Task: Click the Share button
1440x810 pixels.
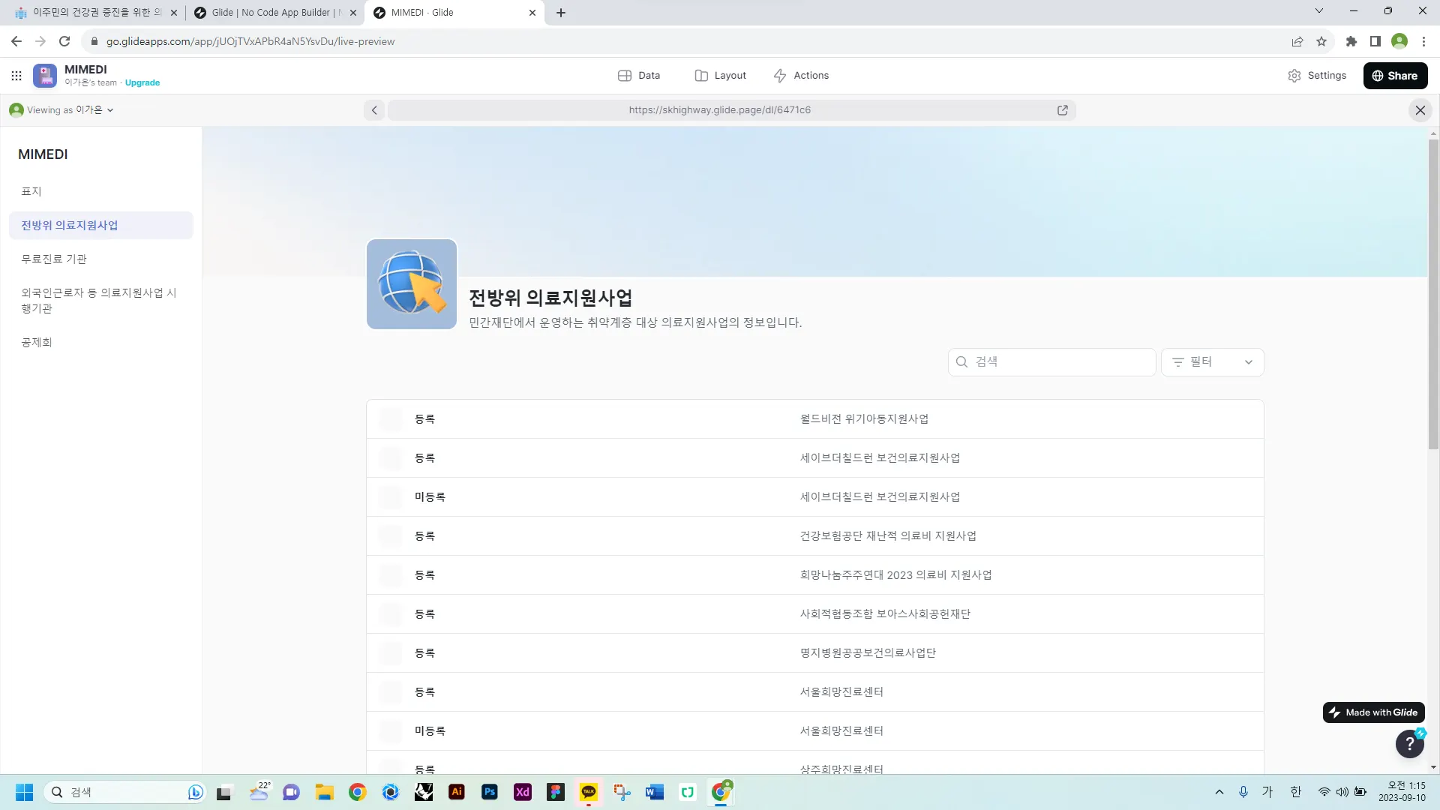Action: 1395,76
